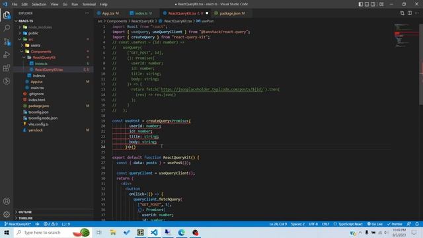Open the Terminal menu
Screen dimensions: 423x238
coord(89,5)
